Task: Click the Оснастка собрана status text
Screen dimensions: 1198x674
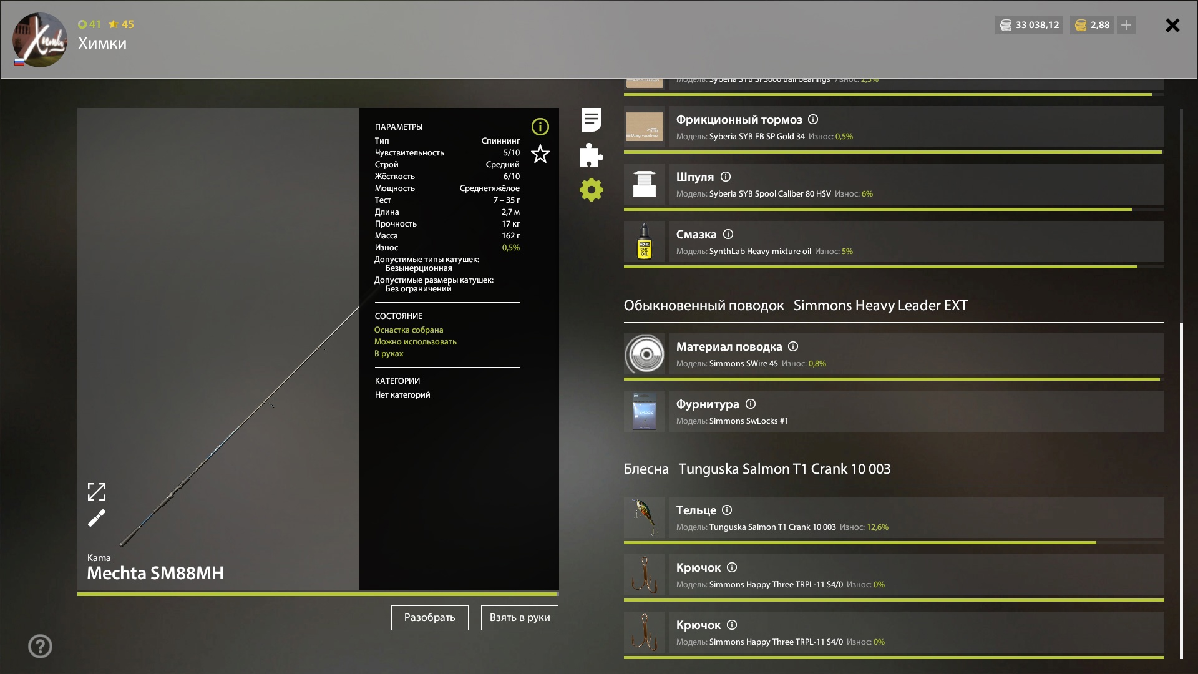Action: click(409, 330)
